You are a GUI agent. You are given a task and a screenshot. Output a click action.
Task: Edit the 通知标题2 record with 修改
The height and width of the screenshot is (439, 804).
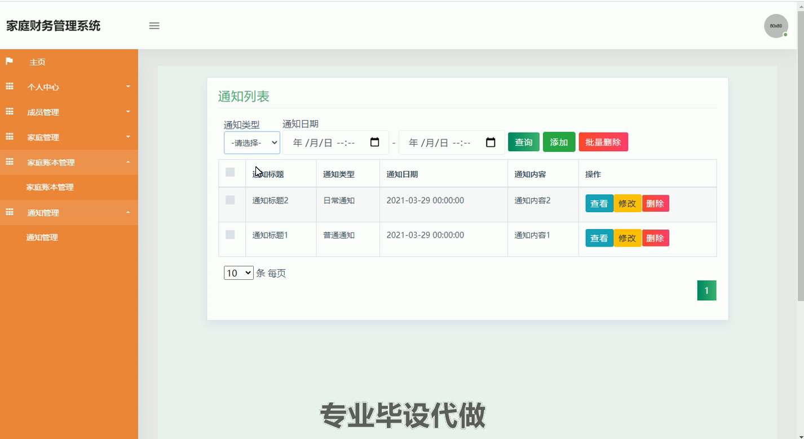point(628,204)
